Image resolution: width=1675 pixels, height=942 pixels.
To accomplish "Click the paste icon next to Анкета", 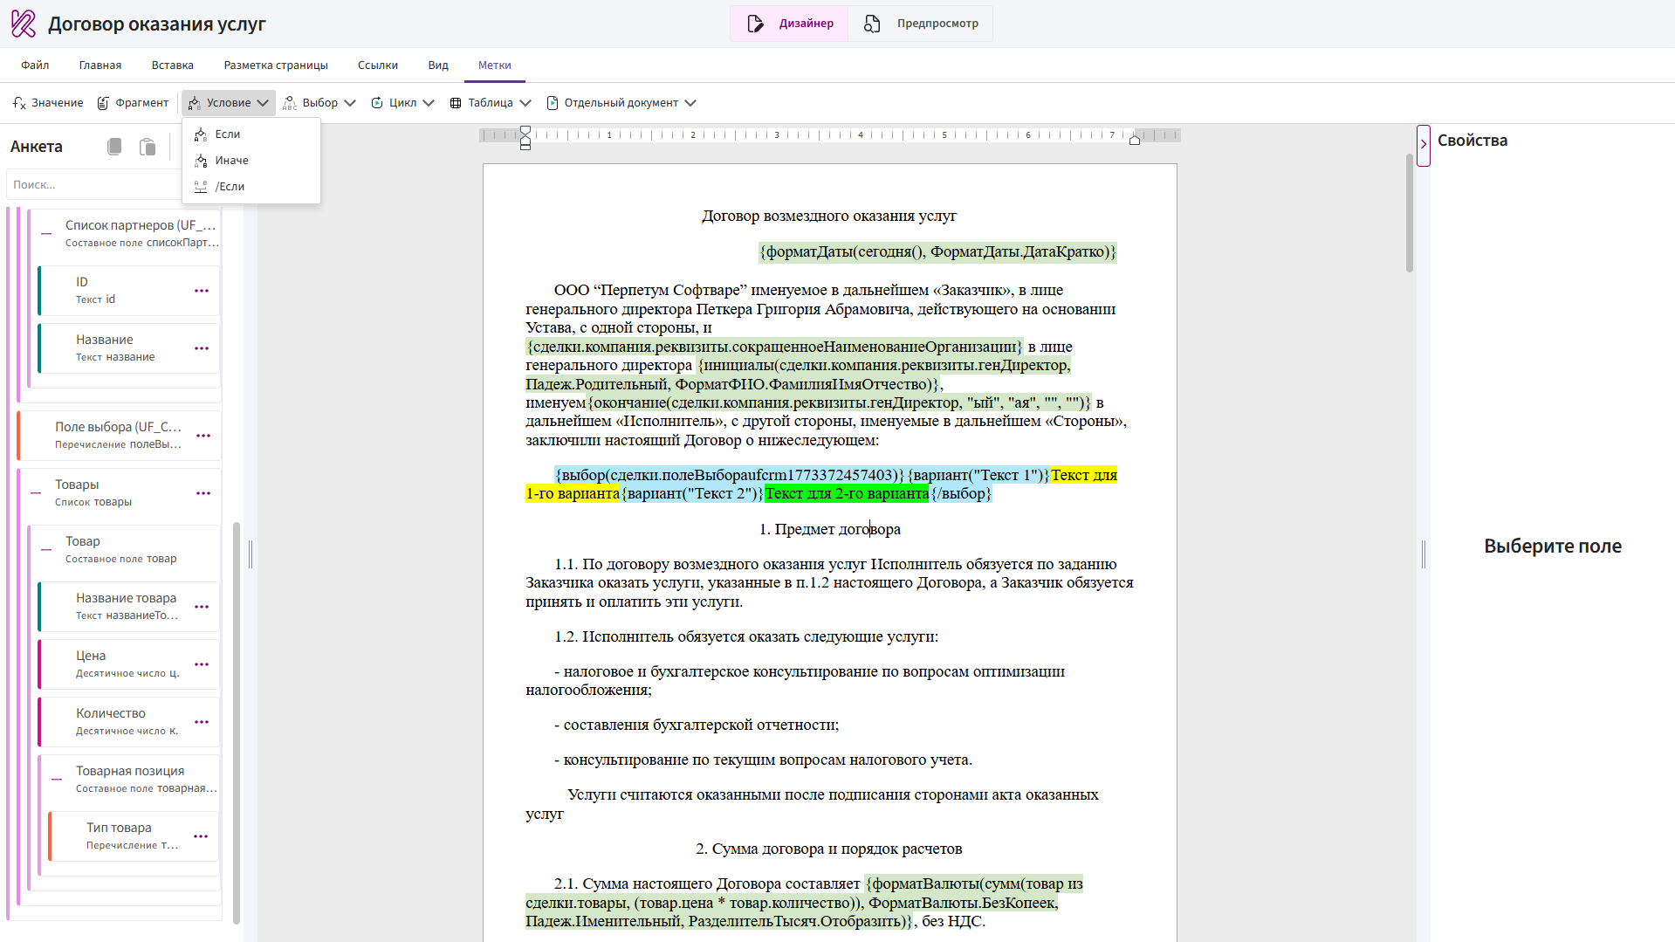I will point(148,147).
